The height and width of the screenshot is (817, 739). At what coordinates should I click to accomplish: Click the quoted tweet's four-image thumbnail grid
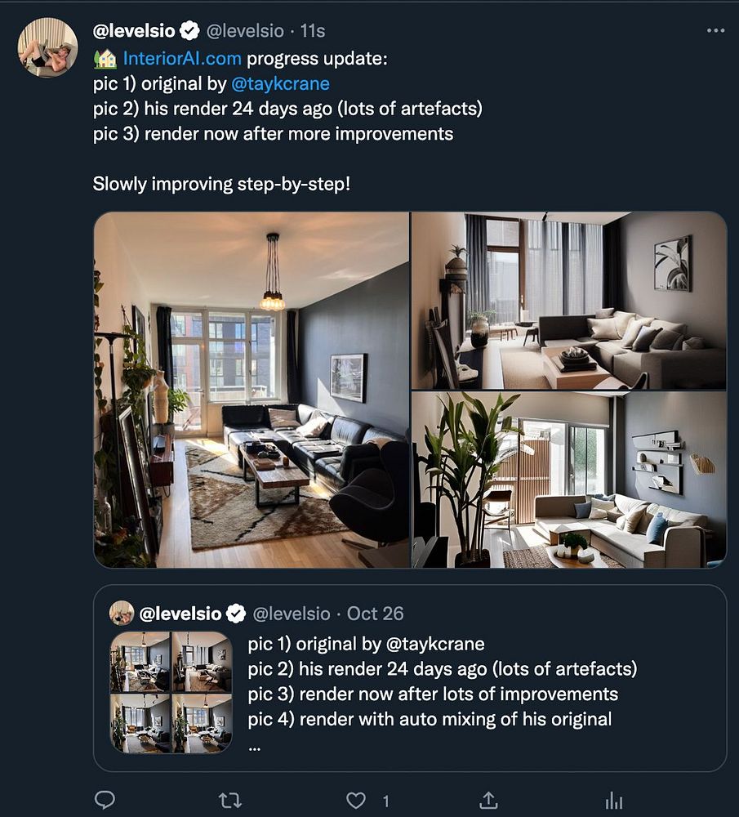click(171, 693)
